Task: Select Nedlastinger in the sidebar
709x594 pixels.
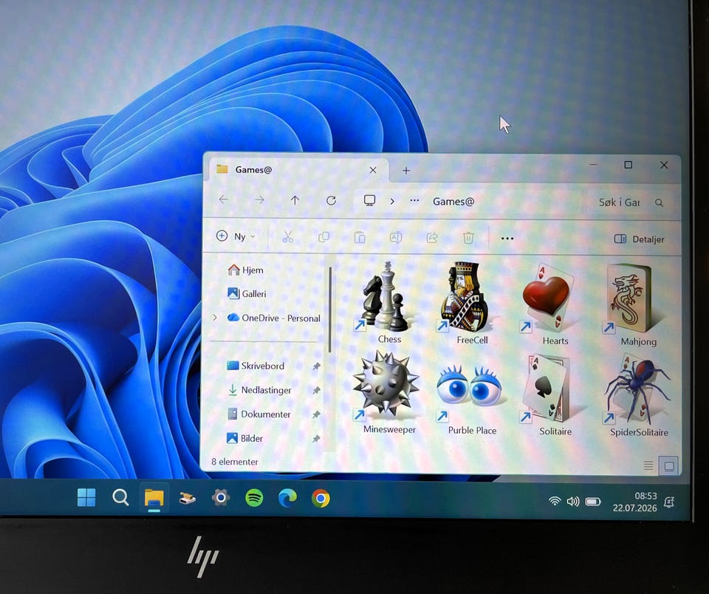Action: pyautogui.click(x=266, y=390)
